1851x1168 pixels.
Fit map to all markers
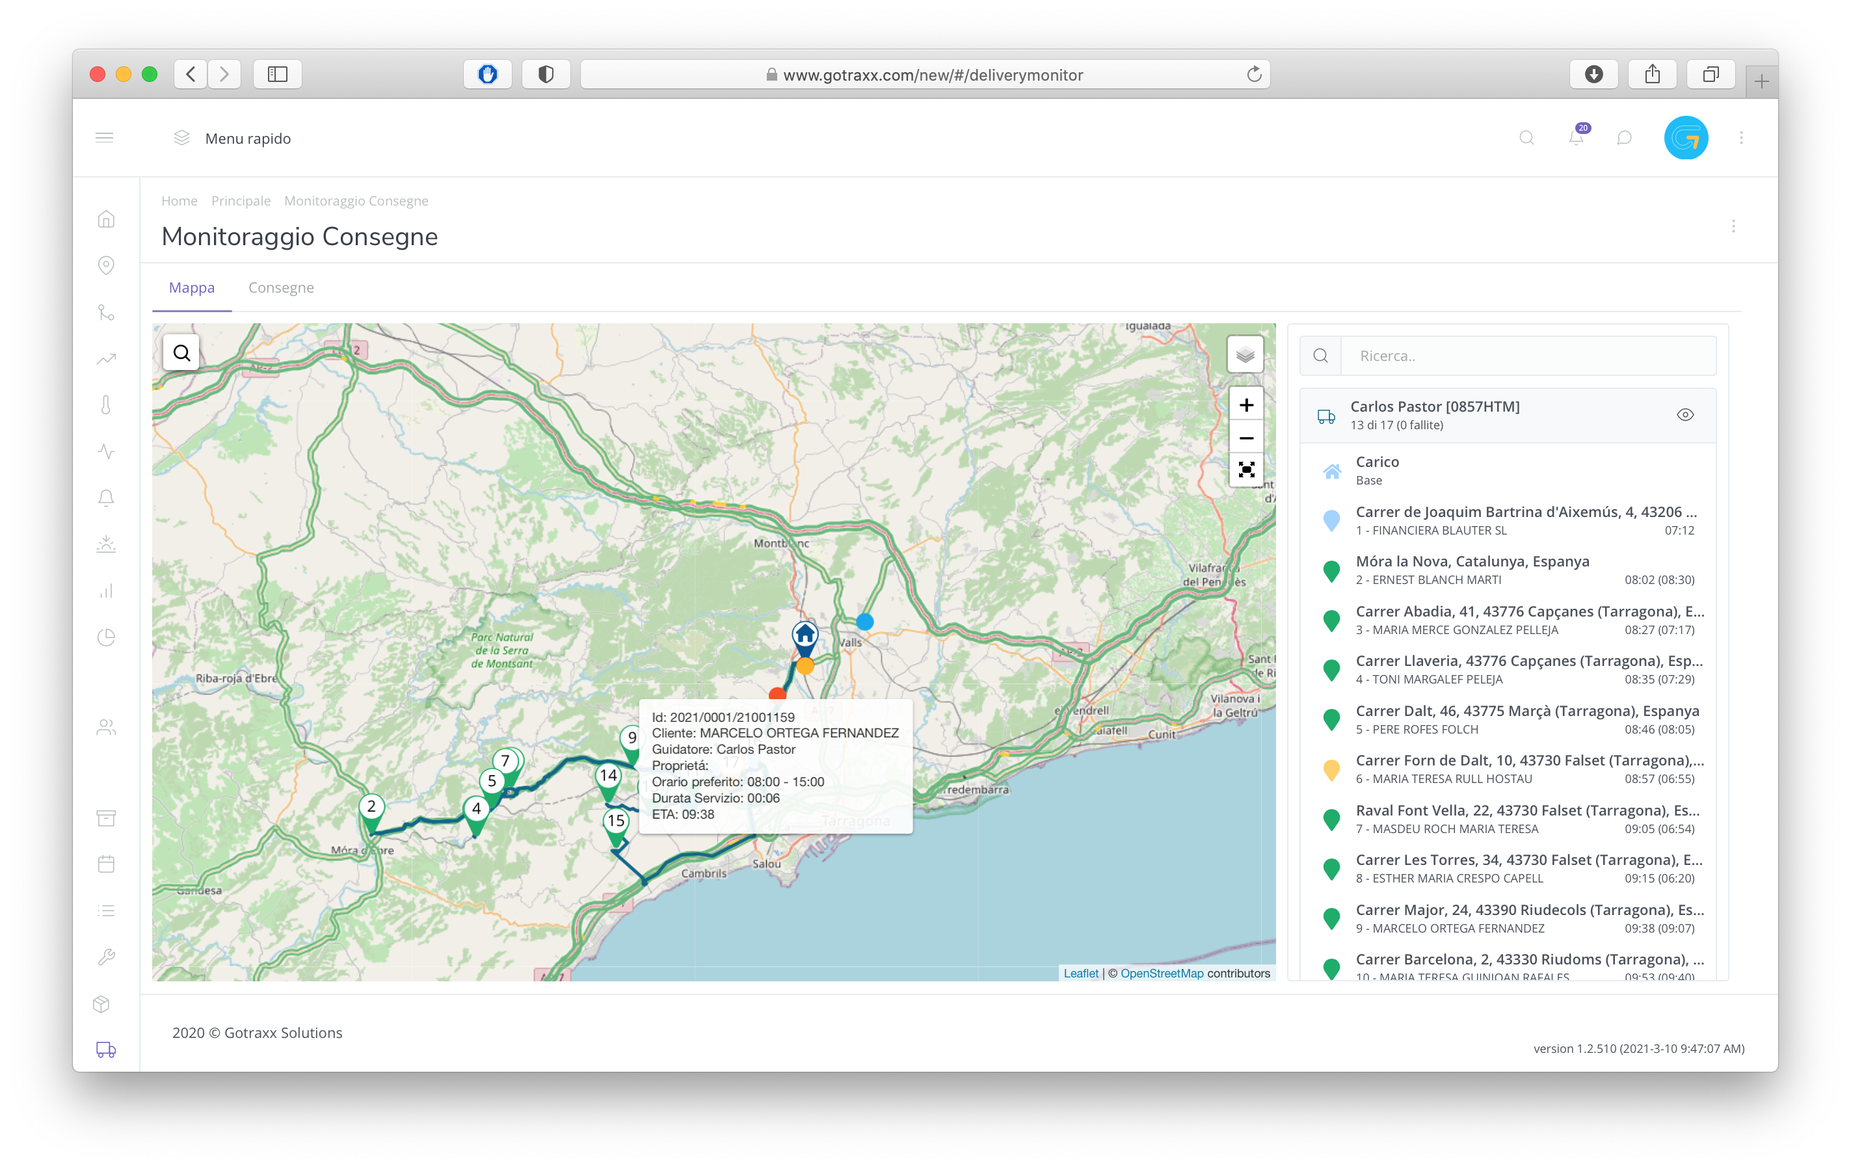(x=1246, y=470)
